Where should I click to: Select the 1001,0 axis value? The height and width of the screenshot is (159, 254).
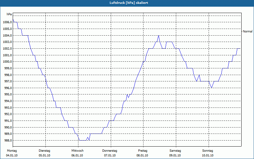7,55
